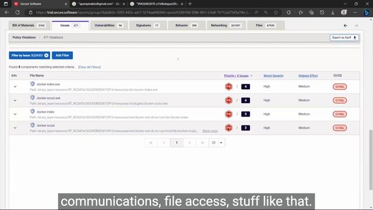This screenshot has height=210, width=373.
Task: Select the Issues tab
Action: point(70,26)
